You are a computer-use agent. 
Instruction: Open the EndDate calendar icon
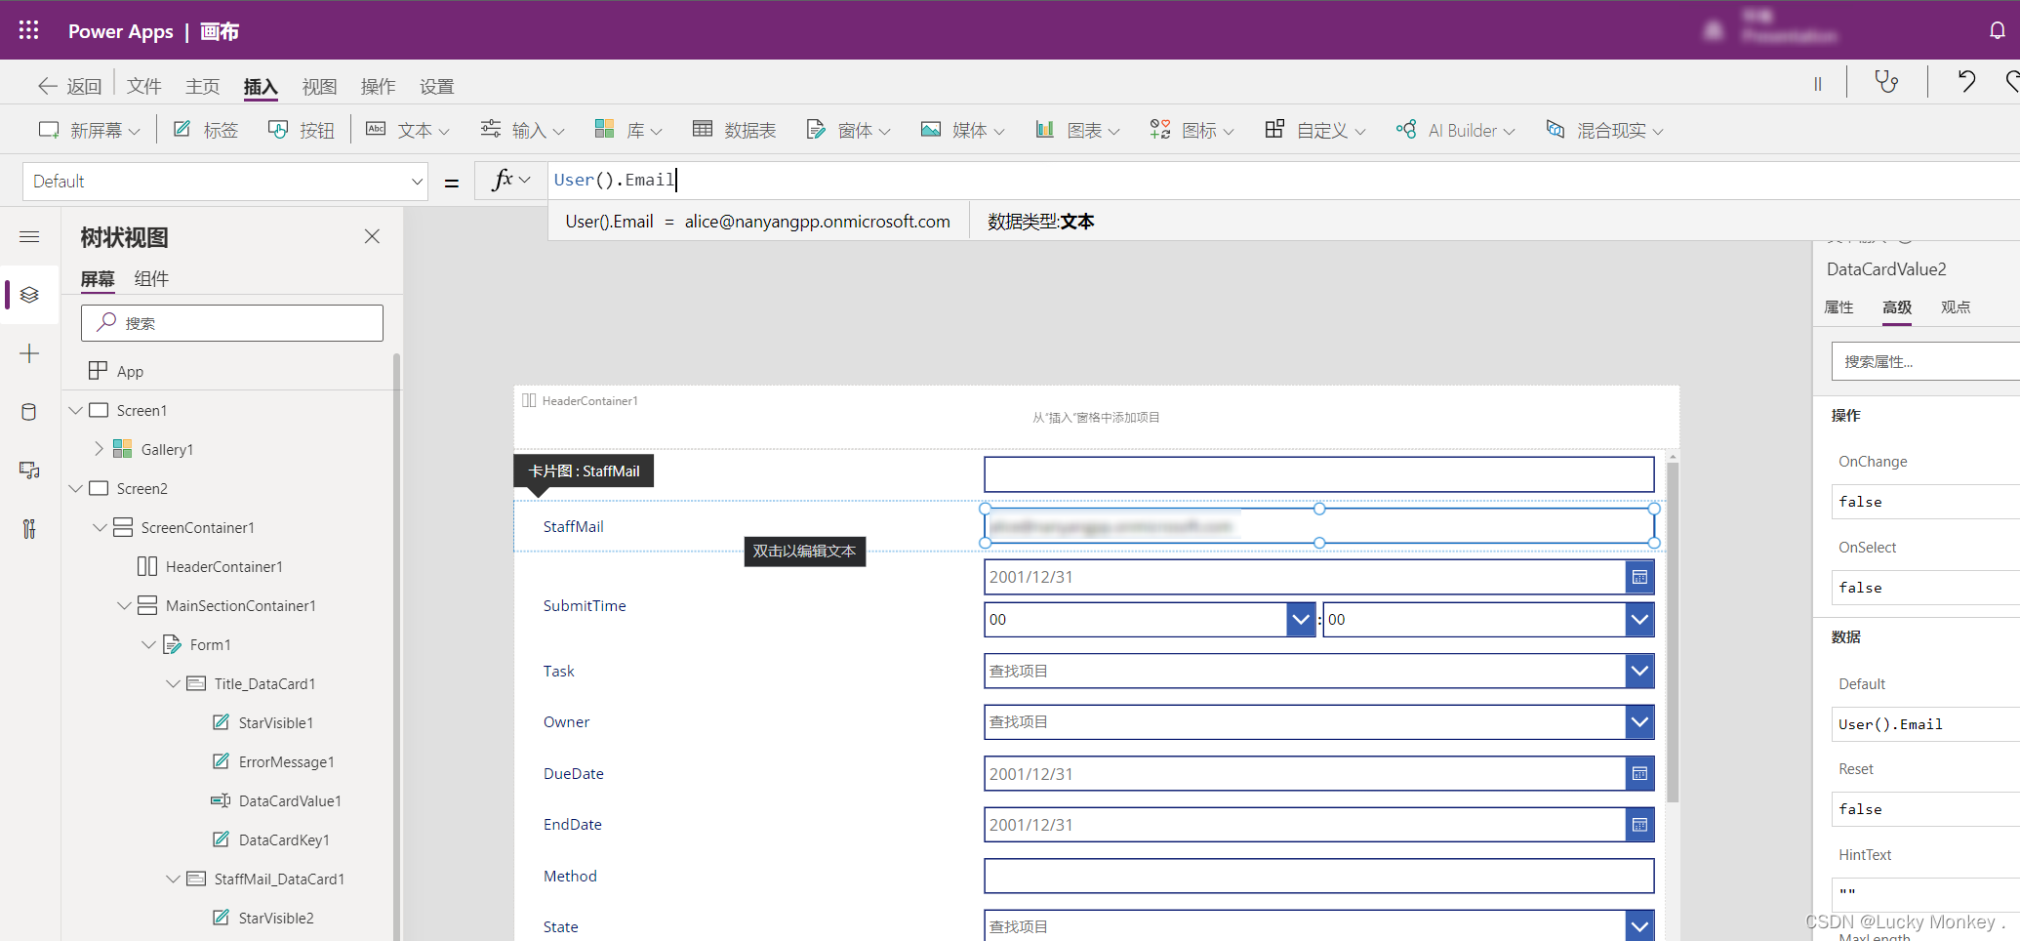[x=1639, y=825]
